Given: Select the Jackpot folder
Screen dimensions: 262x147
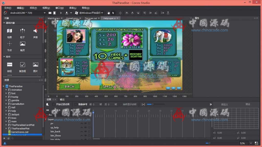Looking at the screenshot, I should tap(15, 115).
